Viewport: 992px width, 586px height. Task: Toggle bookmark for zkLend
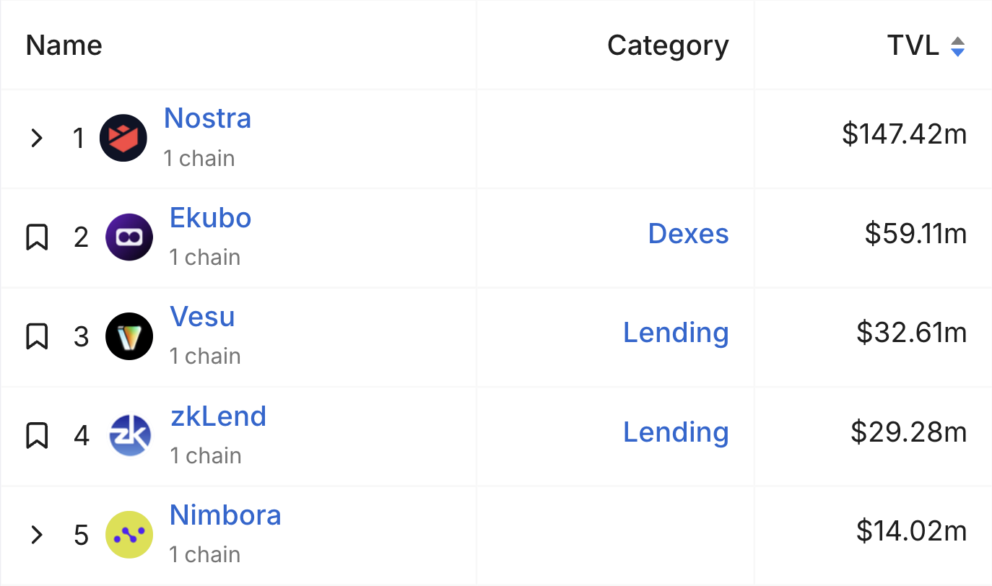click(37, 435)
